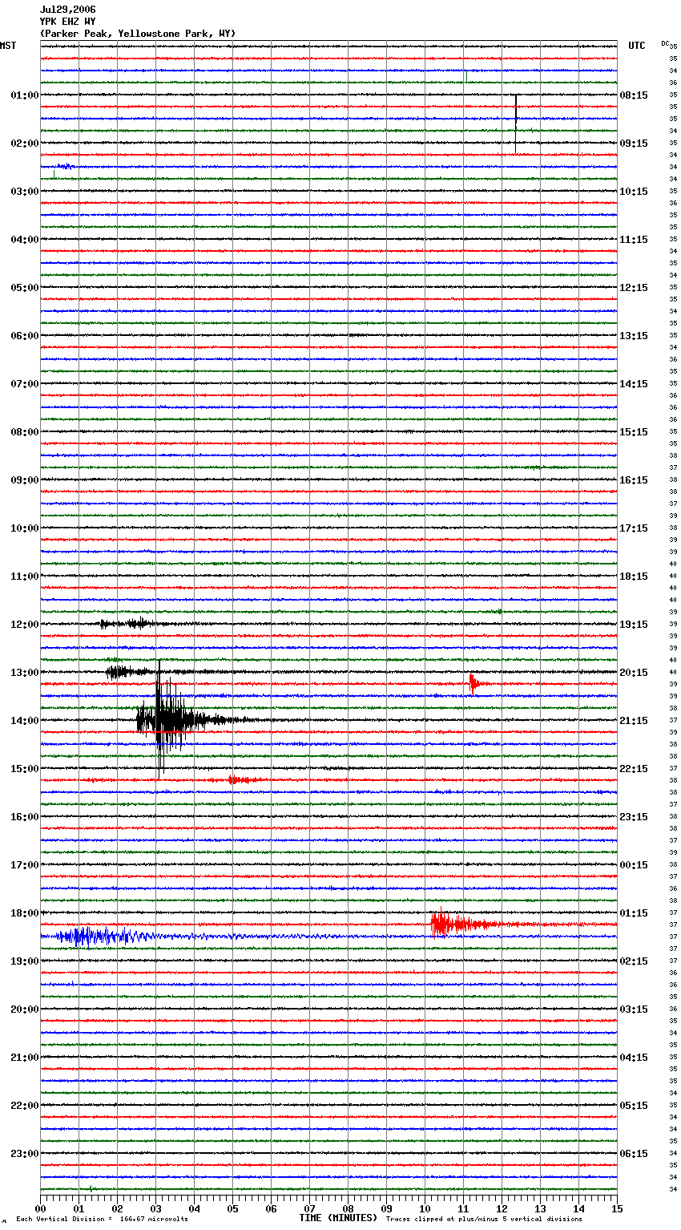Select the '13:00' MST hour label

(x=24, y=673)
